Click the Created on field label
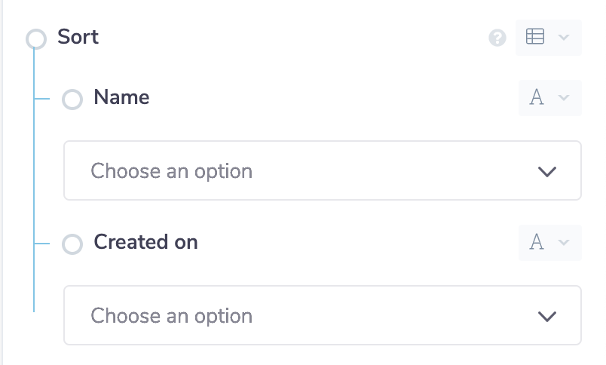606x365 pixels. click(x=145, y=242)
